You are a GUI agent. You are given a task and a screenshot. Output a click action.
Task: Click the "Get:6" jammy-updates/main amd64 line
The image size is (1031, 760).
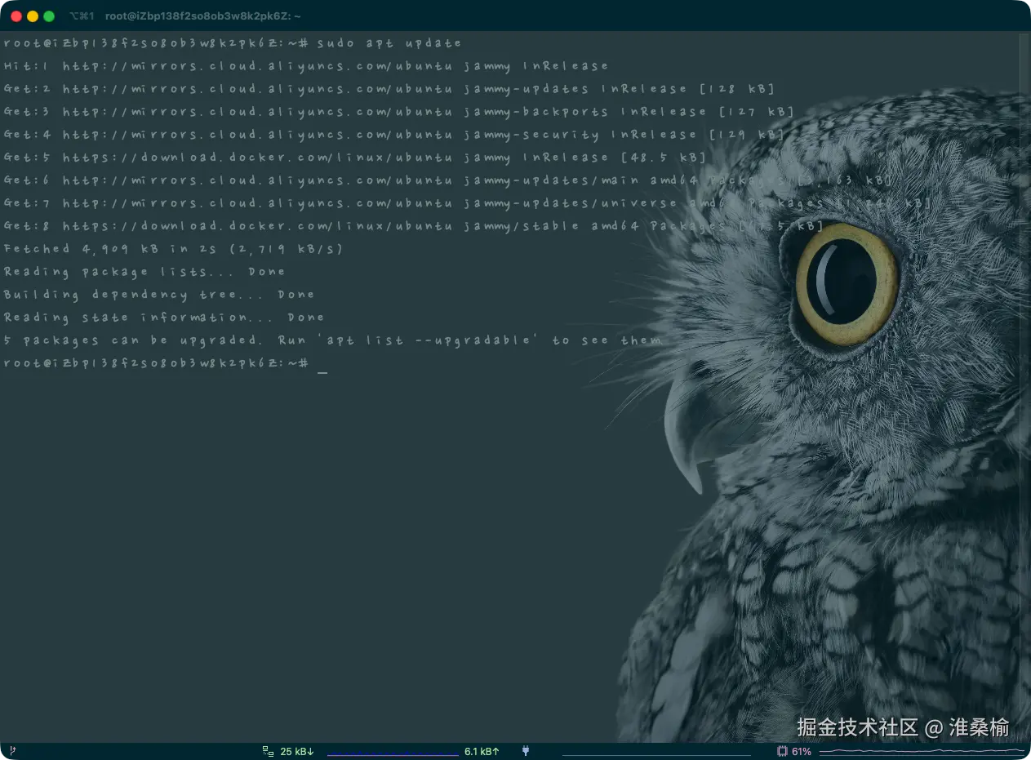tap(448, 180)
